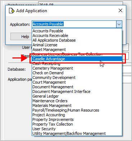
Task: Close the Add Application dialog
Action: (x=120, y=10)
